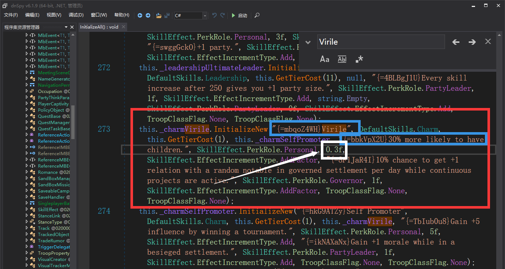Select SaveableCamp in the tree
This screenshot has height=269, width=505.
54,191
